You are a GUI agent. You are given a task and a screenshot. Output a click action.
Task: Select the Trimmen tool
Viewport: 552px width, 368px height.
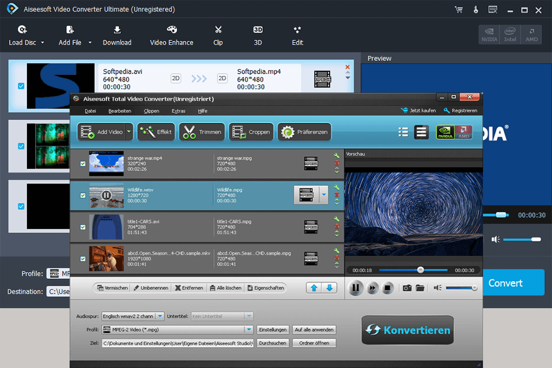tap(201, 132)
